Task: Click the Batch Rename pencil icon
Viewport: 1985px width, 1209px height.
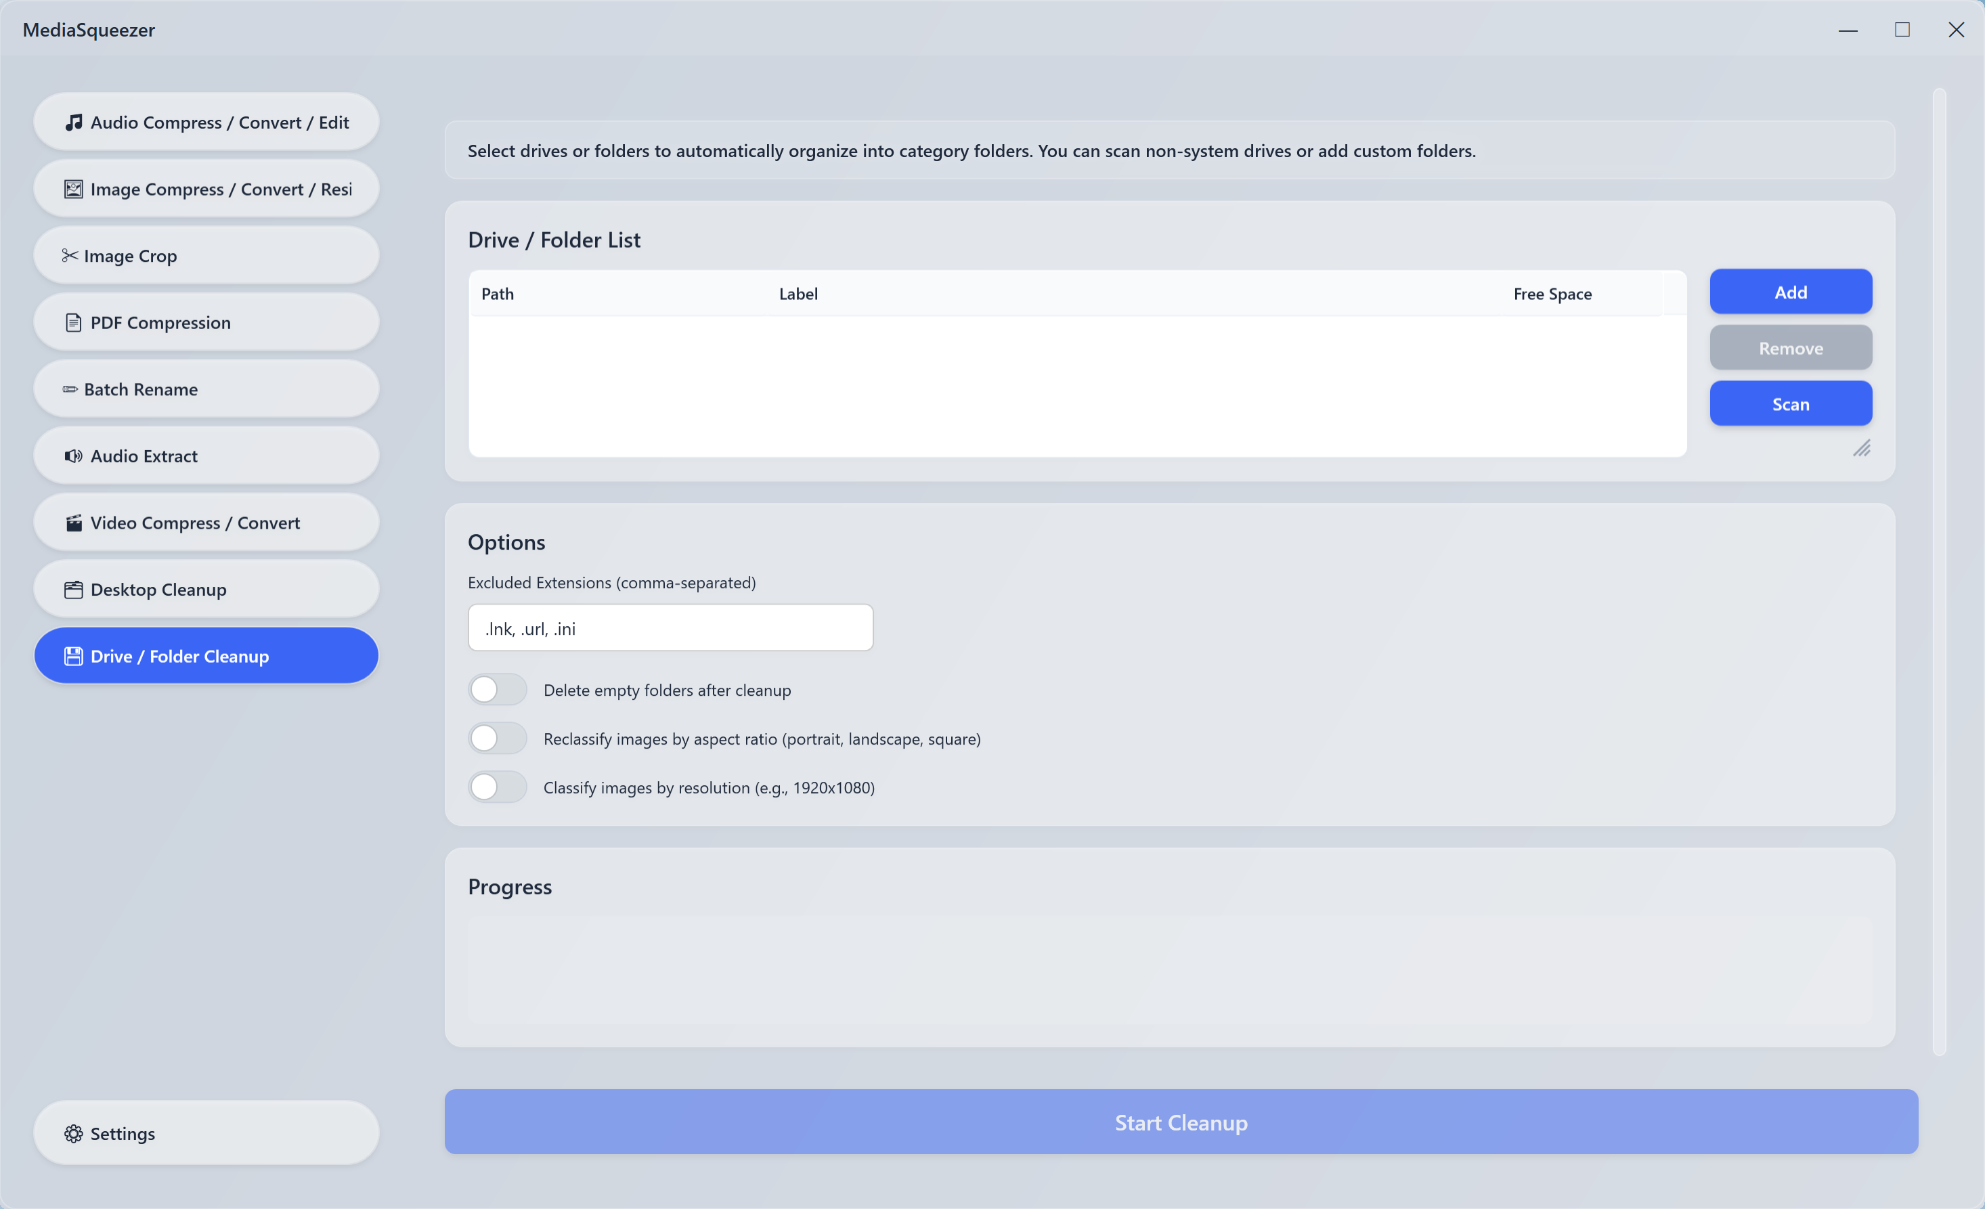Action: [70, 389]
